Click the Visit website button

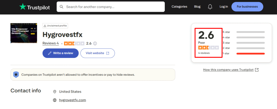pos(97,53)
